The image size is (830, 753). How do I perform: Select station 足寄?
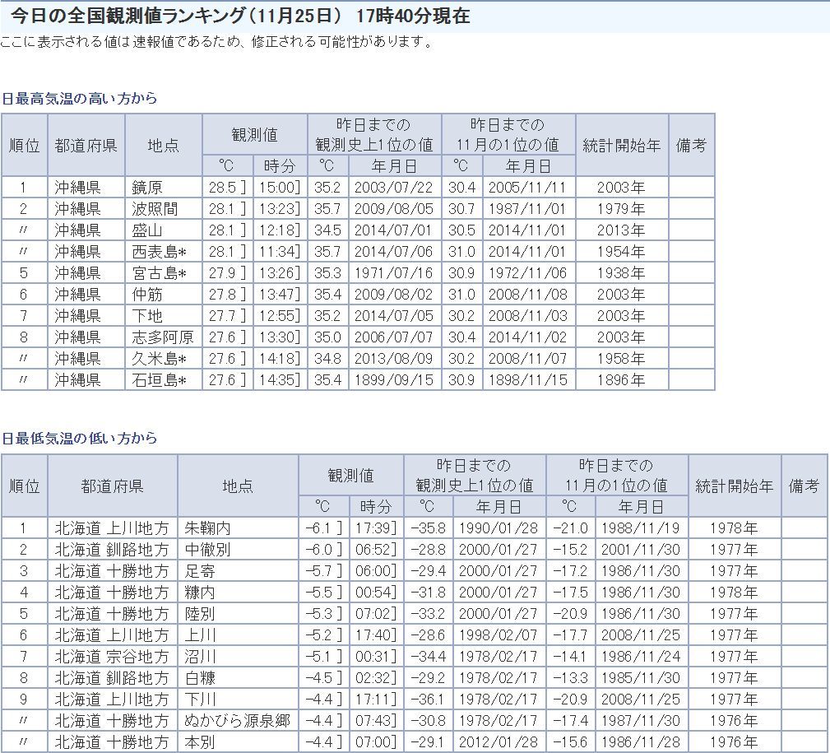pyautogui.click(x=200, y=571)
